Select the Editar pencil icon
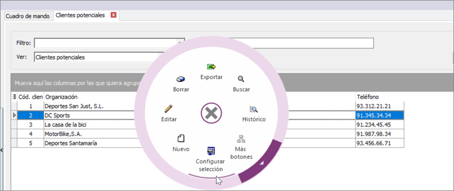 pos(168,109)
